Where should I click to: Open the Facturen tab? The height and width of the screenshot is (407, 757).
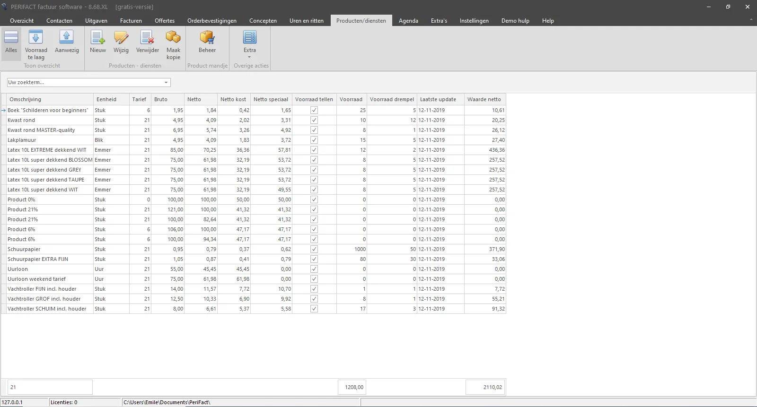pyautogui.click(x=131, y=21)
